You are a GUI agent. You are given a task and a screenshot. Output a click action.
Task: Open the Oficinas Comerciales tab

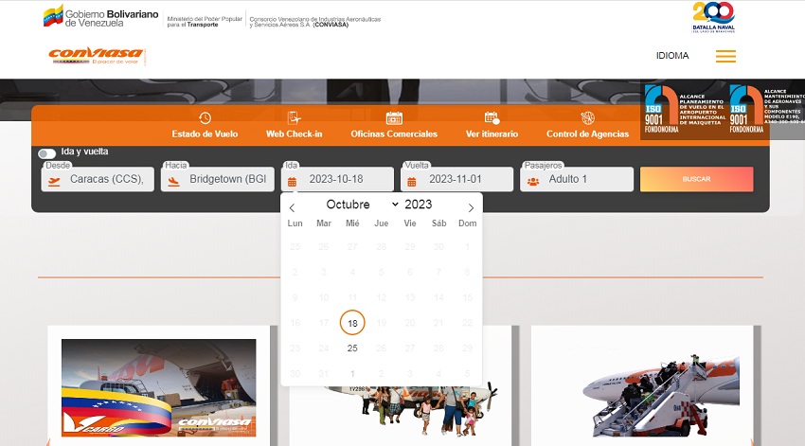(x=394, y=125)
